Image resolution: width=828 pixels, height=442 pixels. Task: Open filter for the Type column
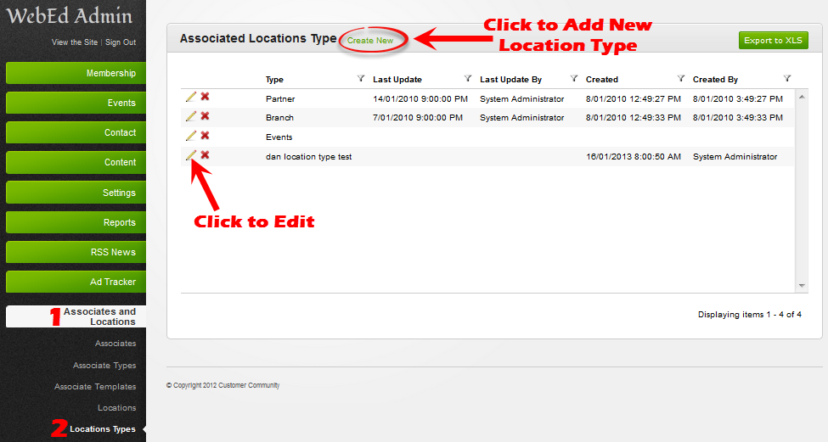coord(361,79)
